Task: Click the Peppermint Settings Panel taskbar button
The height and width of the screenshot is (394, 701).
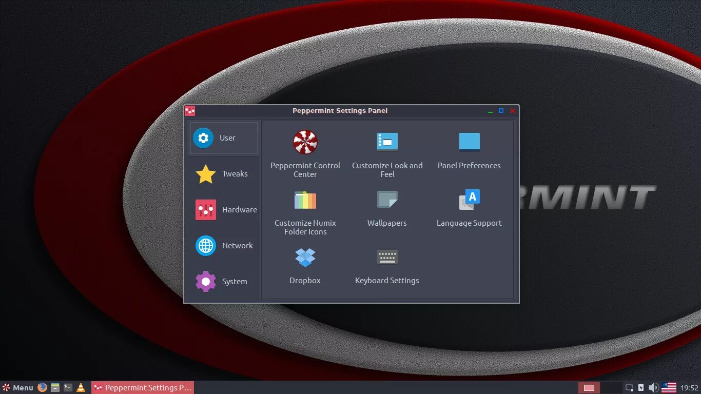Action: click(x=142, y=387)
